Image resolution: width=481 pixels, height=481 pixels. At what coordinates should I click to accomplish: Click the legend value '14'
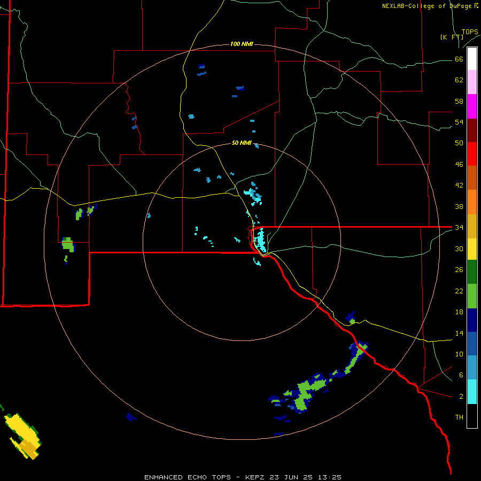point(459,333)
